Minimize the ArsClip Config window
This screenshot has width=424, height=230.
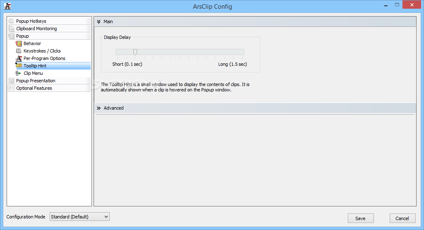click(386, 5)
